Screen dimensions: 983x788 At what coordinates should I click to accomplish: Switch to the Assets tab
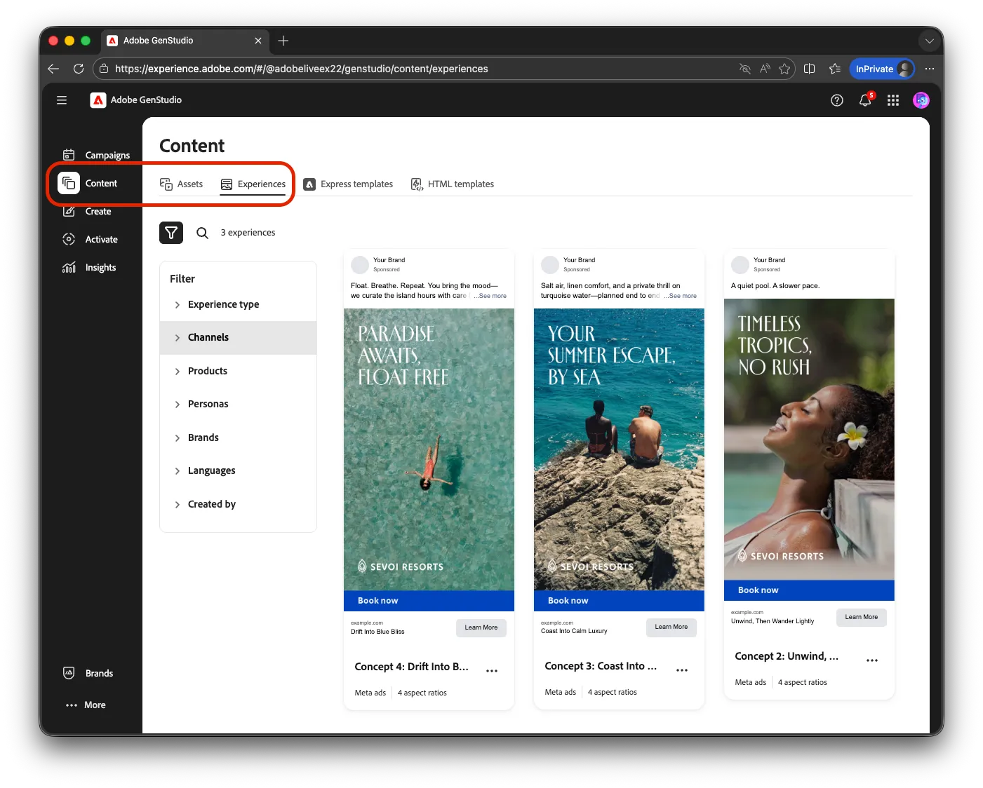tap(182, 184)
